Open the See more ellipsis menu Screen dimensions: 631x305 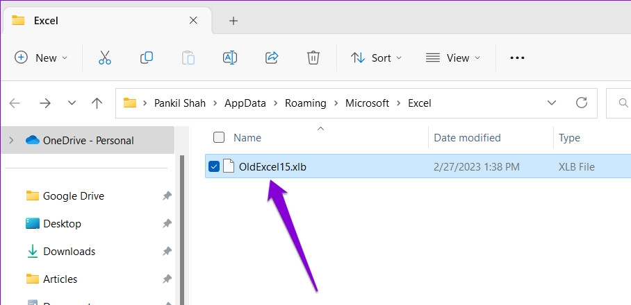(517, 58)
